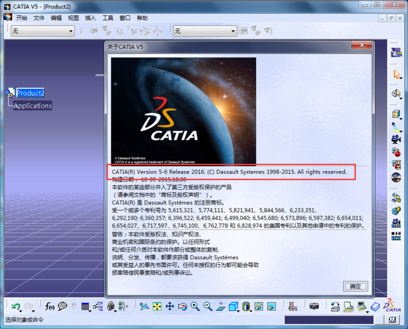Click the Zoom Out magnifier icon
The height and width of the screenshot is (329, 408).
click(x=208, y=307)
